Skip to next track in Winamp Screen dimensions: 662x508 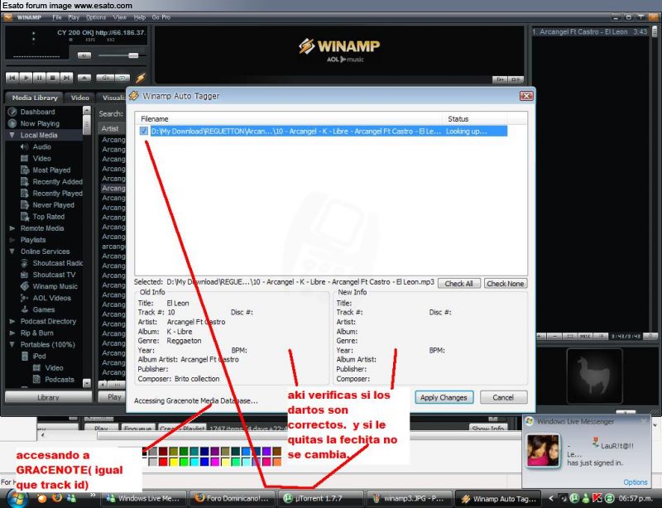(x=66, y=78)
